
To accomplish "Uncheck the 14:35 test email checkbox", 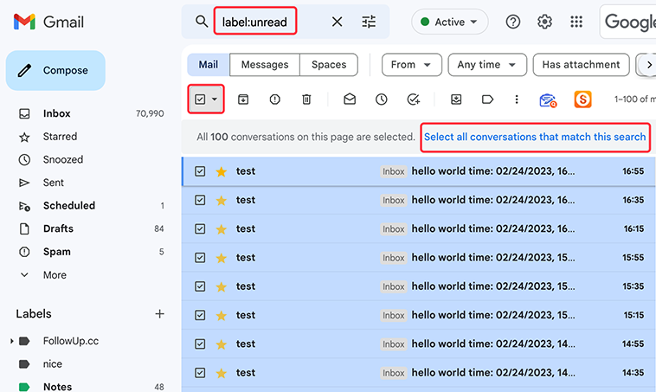I will click(200, 373).
